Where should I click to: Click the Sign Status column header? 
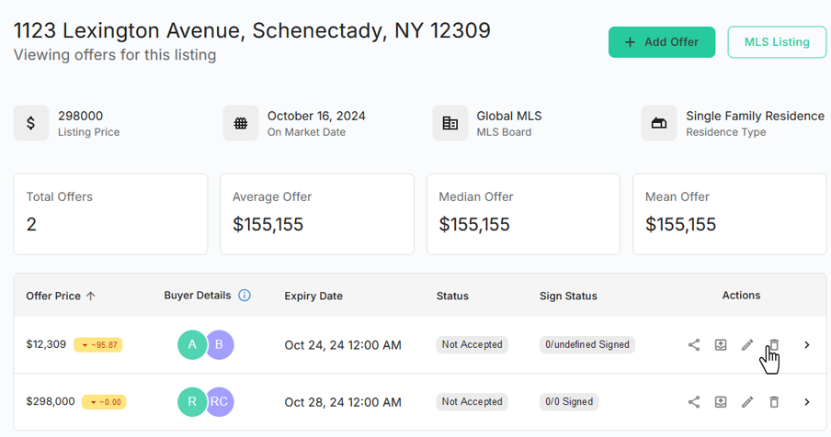tap(568, 296)
